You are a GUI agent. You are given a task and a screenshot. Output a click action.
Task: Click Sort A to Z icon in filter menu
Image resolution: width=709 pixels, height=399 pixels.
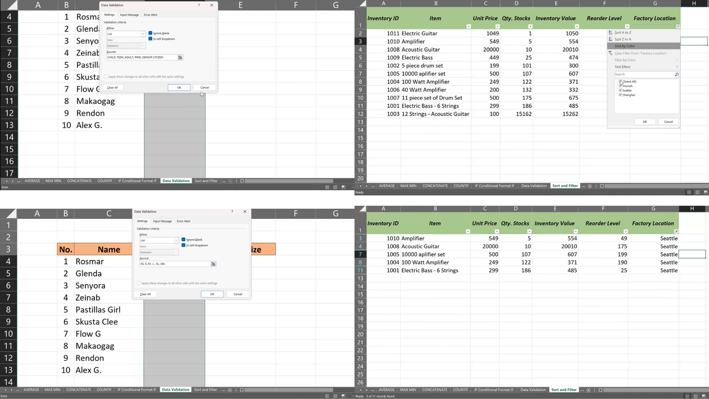click(610, 33)
